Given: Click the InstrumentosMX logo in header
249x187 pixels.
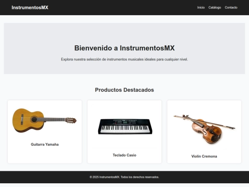Looking at the screenshot, I should coord(30,7).
